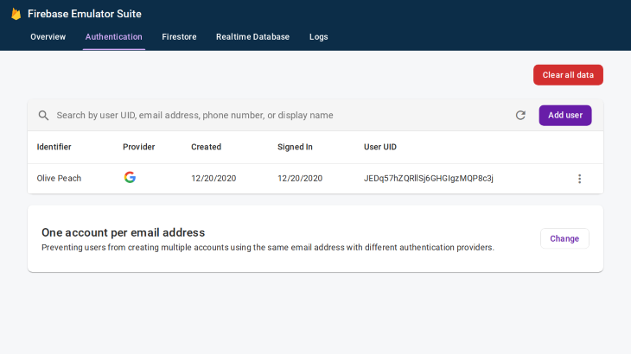Viewport: 631px width, 354px height.
Task: Open the Olive Peach row options menu
Action: pyautogui.click(x=579, y=179)
